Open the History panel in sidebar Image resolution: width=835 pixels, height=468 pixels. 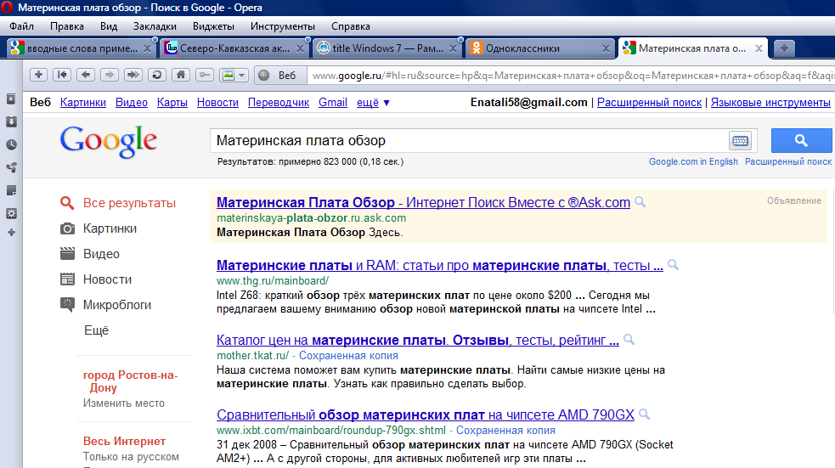coord(11,145)
